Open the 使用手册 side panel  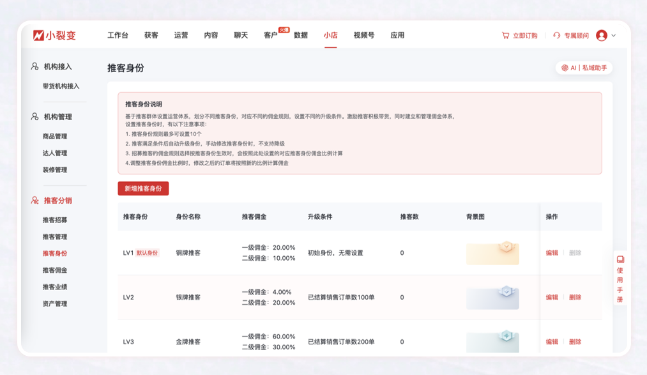(x=620, y=279)
